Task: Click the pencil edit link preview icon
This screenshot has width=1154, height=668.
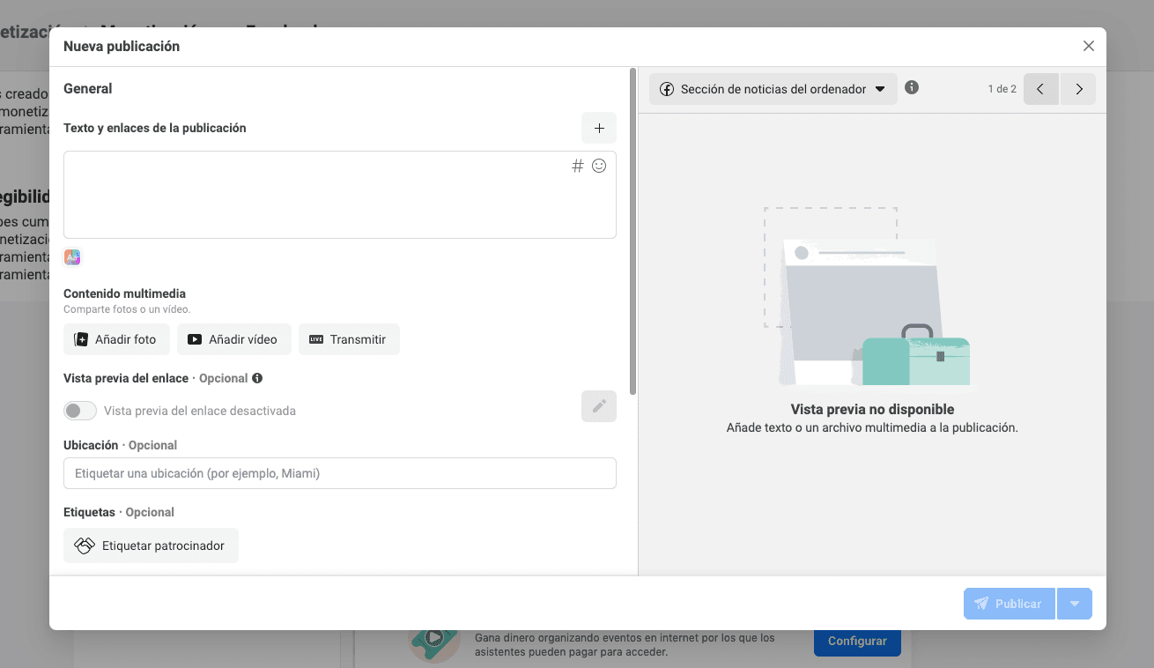Action: (599, 406)
